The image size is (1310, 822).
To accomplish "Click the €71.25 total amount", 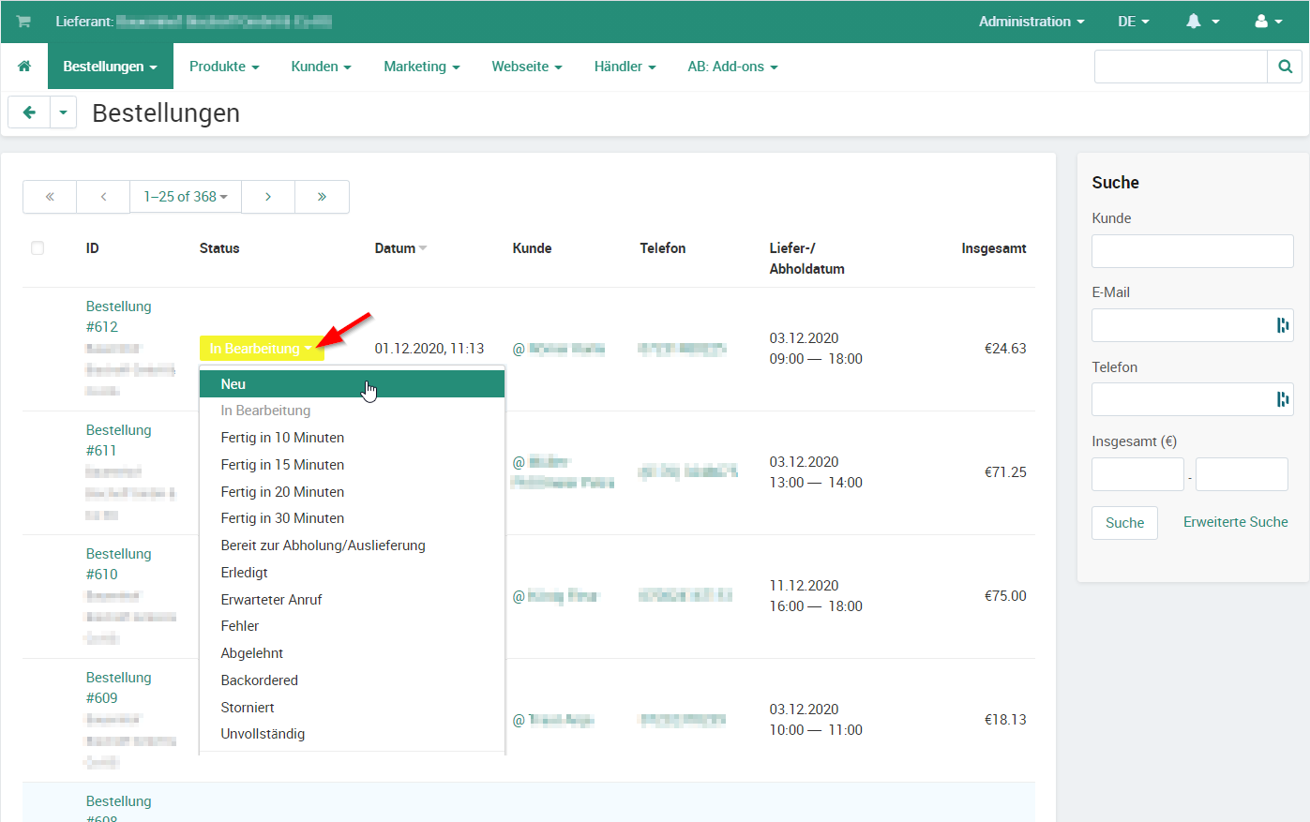I will pos(1005,472).
